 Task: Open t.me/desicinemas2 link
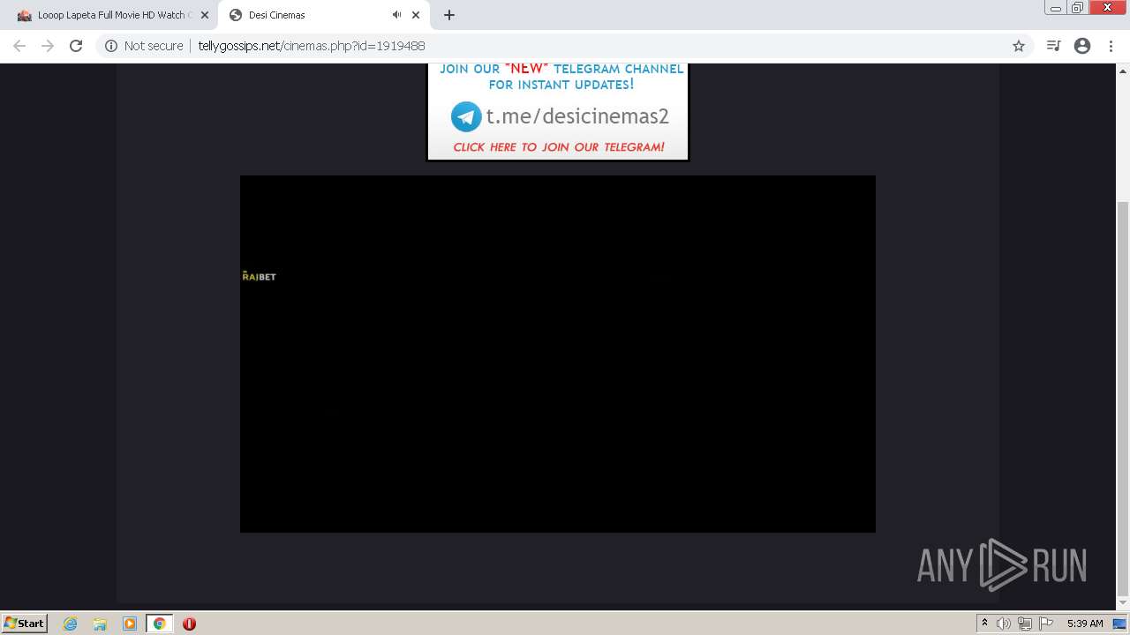(577, 116)
